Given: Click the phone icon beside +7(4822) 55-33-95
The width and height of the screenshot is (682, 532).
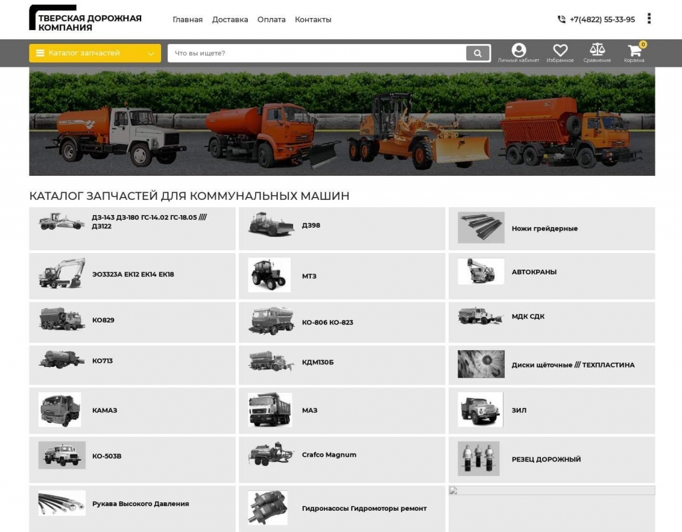Looking at the screenshot, I should click(561, 20).
